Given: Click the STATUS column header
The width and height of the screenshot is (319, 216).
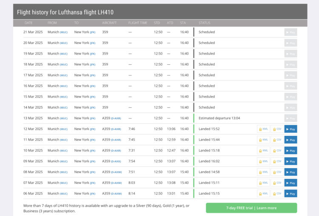Looking at the screenshot, I should coord(205,23).
